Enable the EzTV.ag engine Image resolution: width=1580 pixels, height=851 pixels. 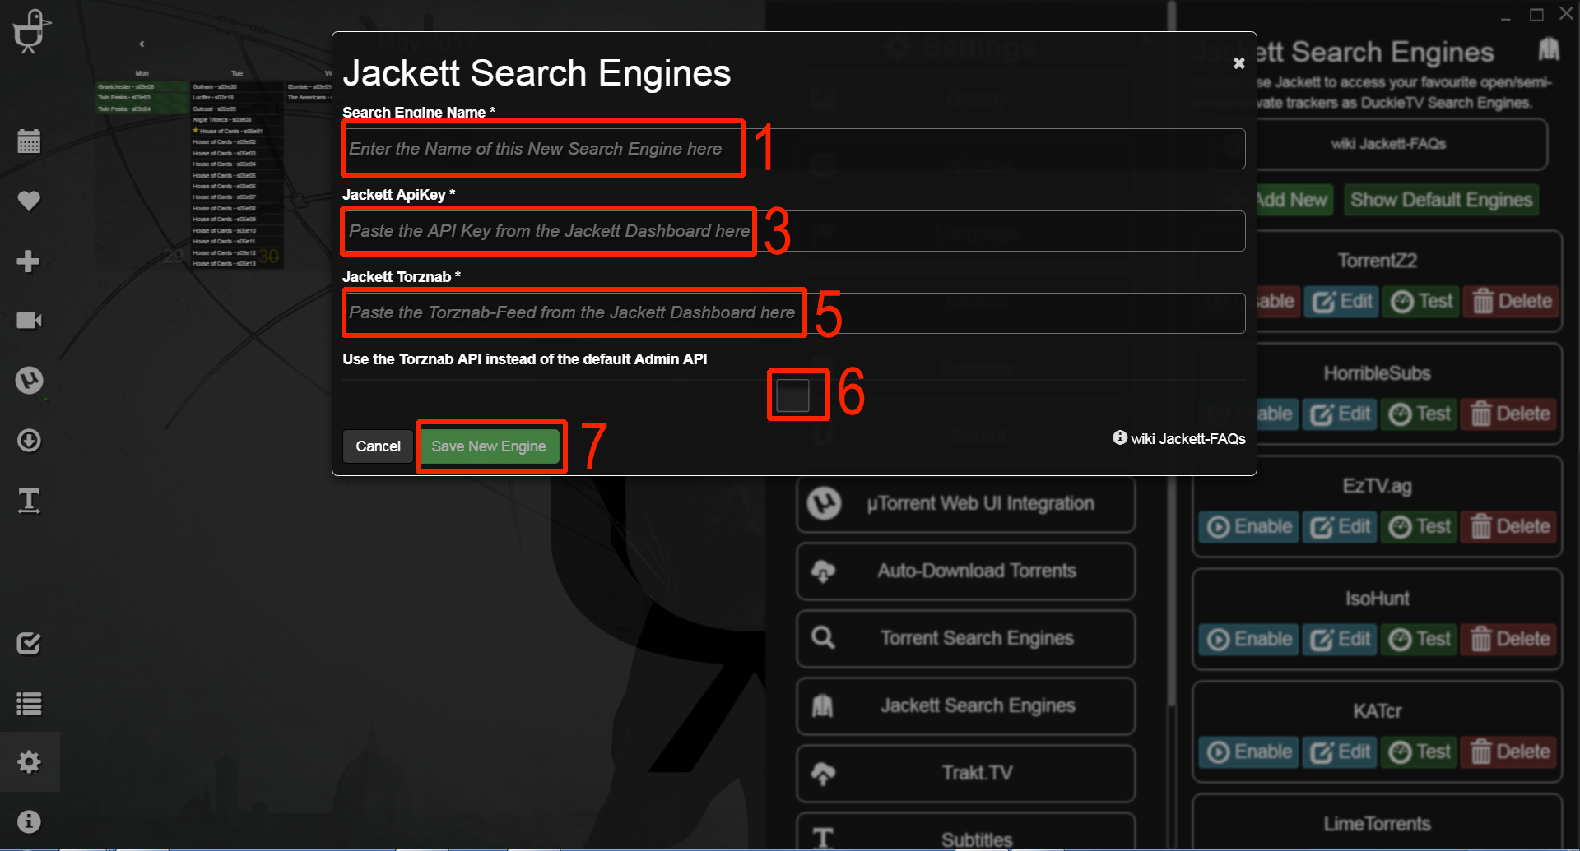coord(1249,527)
